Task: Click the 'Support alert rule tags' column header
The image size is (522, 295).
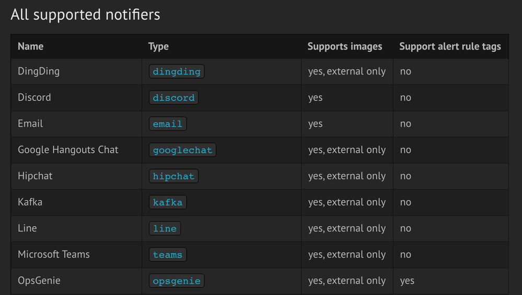Action: pyautogui.click(x=450, y=46)
